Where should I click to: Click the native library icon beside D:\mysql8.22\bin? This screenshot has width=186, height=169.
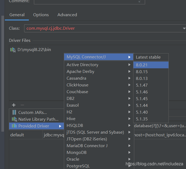pyautogui.click(x=13, y=50)
